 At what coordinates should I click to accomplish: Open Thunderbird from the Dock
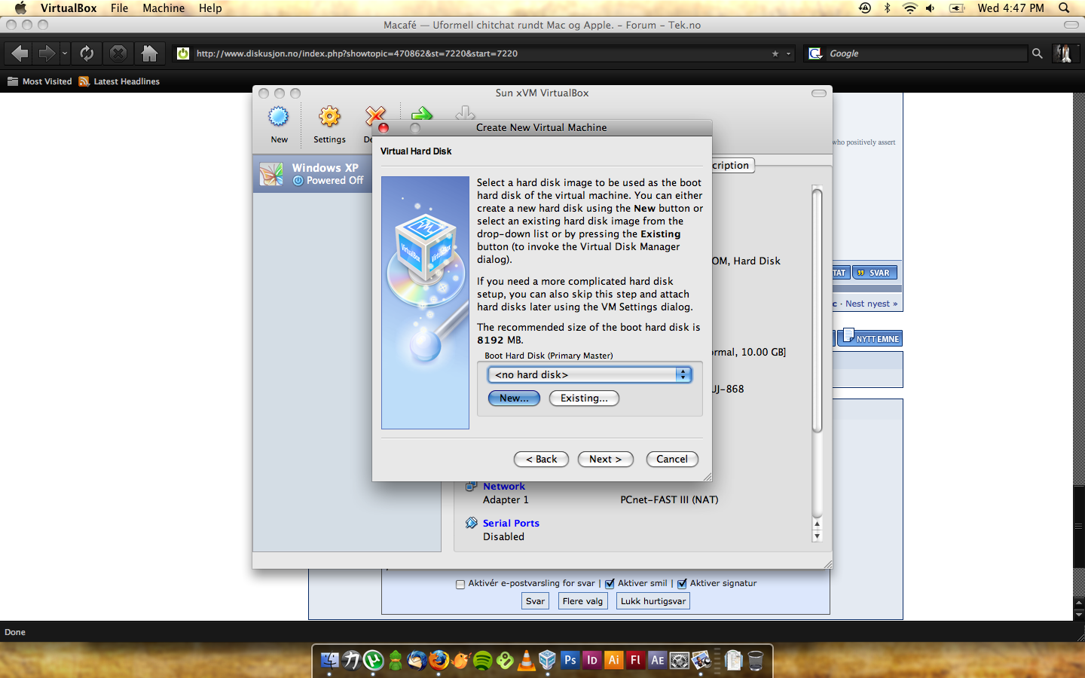coord(417,660)
